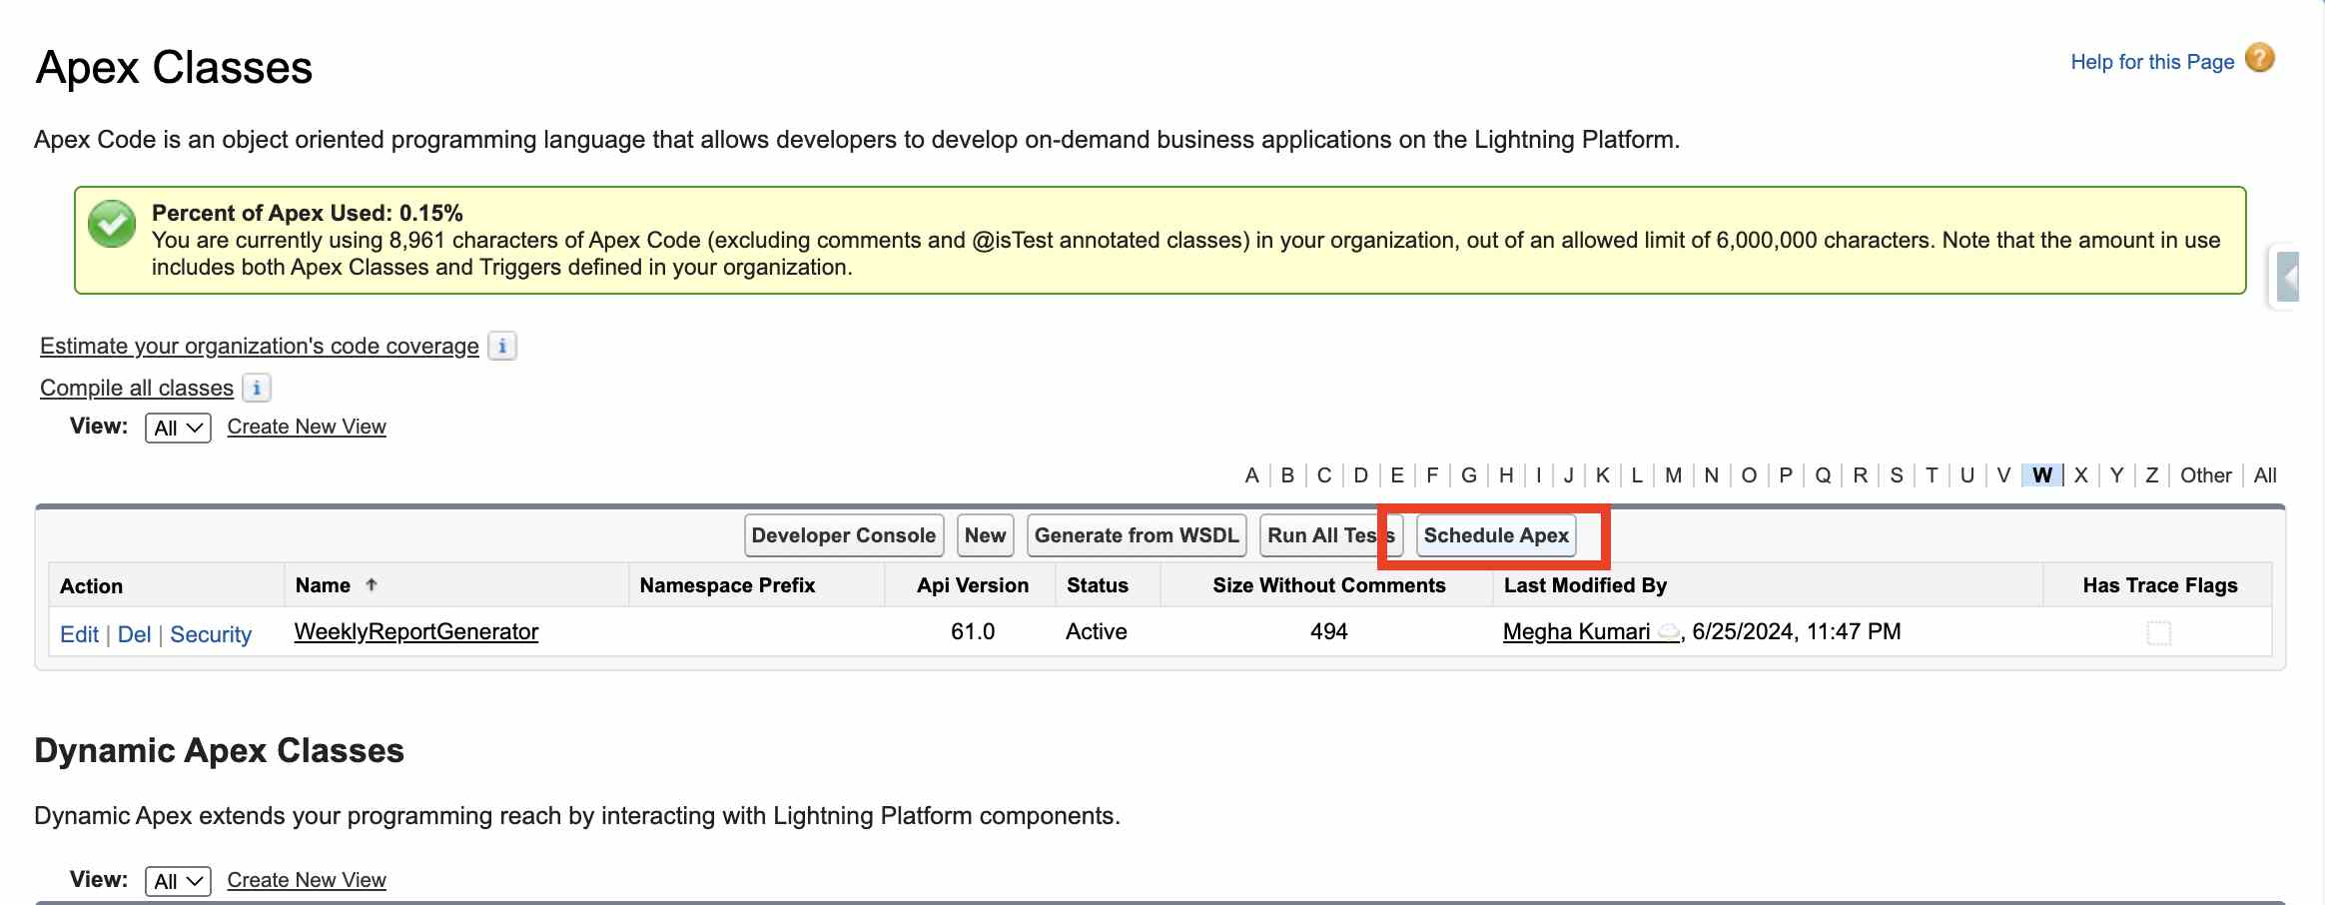Click the sidebar collapse arrow handle
Image resolution: width=2325 pixels, height=905 pixels.
pos(2288,277)
